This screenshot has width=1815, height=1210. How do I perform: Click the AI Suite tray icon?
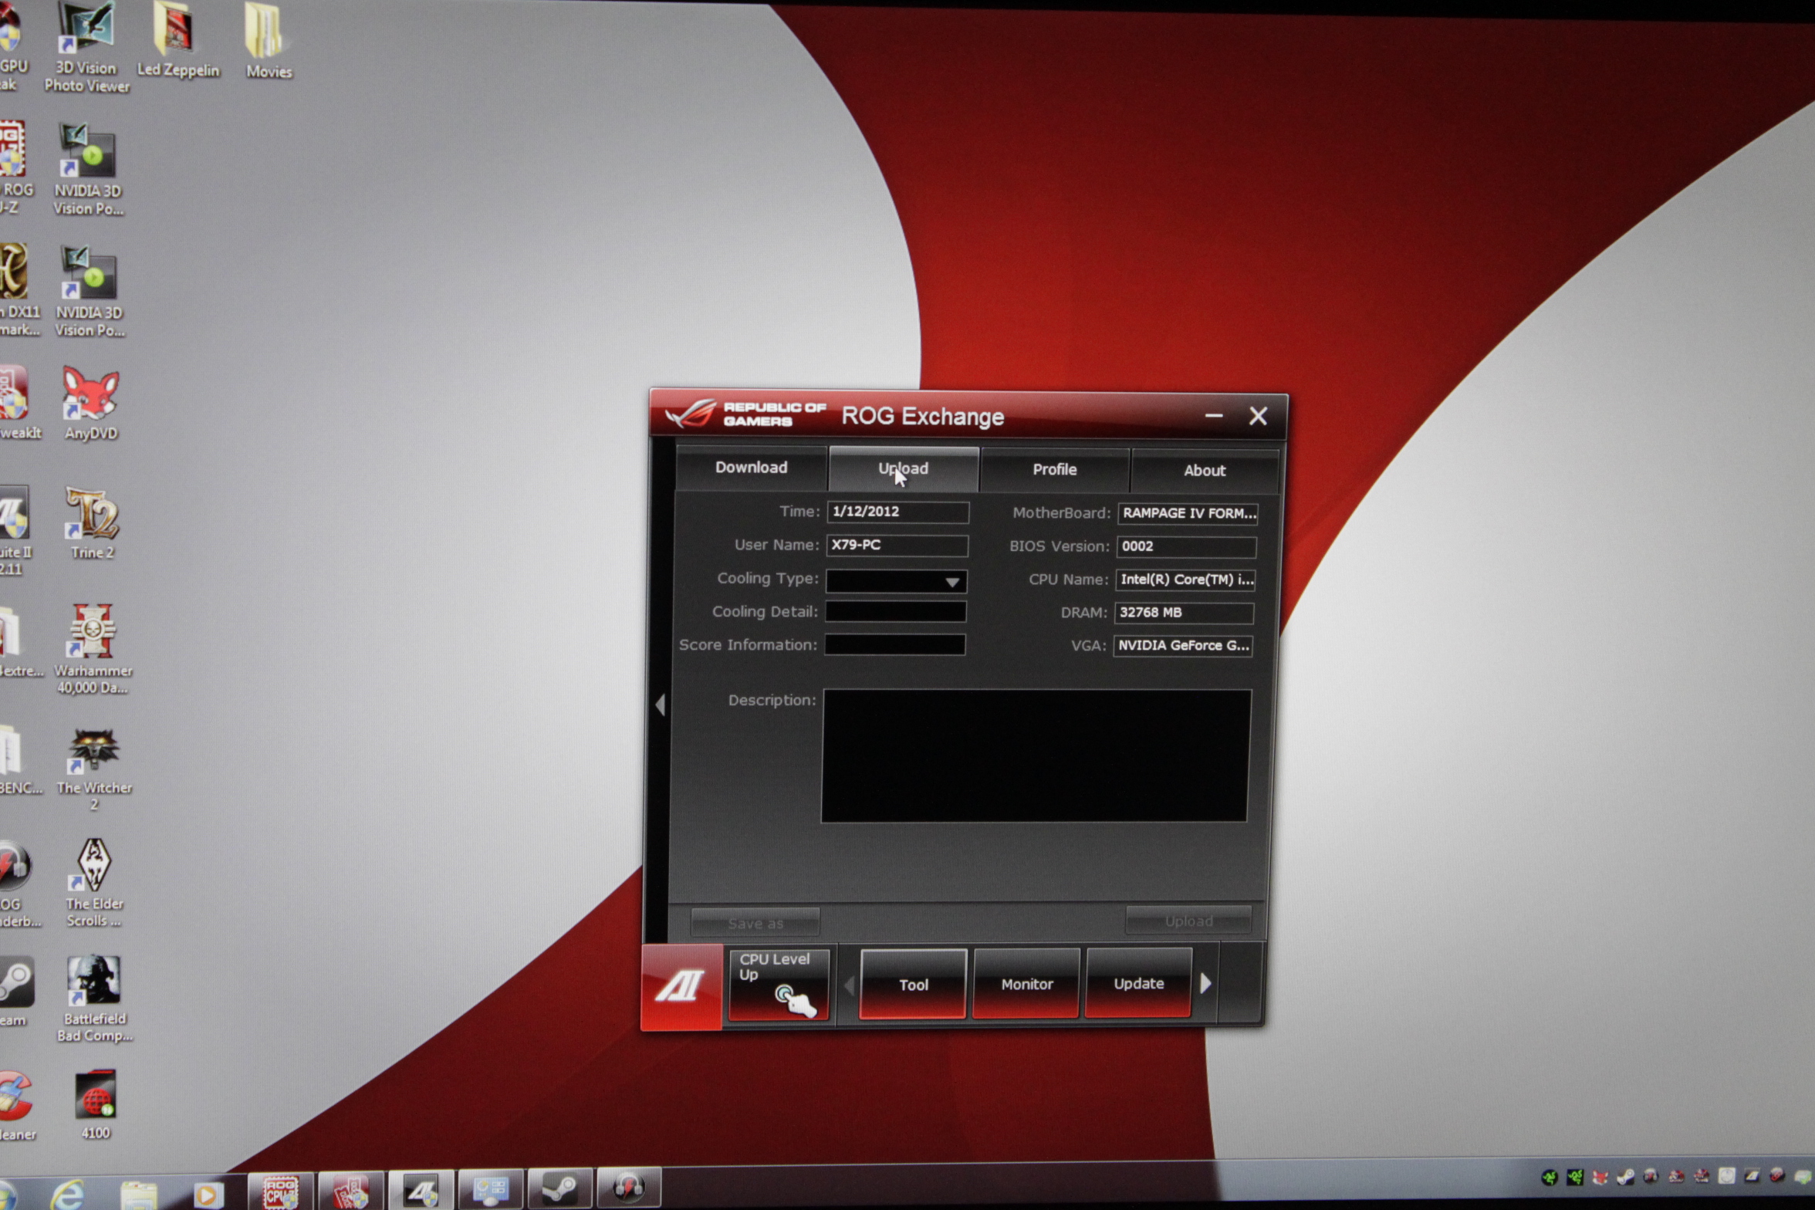pyautogui.click(x=1752, y=1175)
